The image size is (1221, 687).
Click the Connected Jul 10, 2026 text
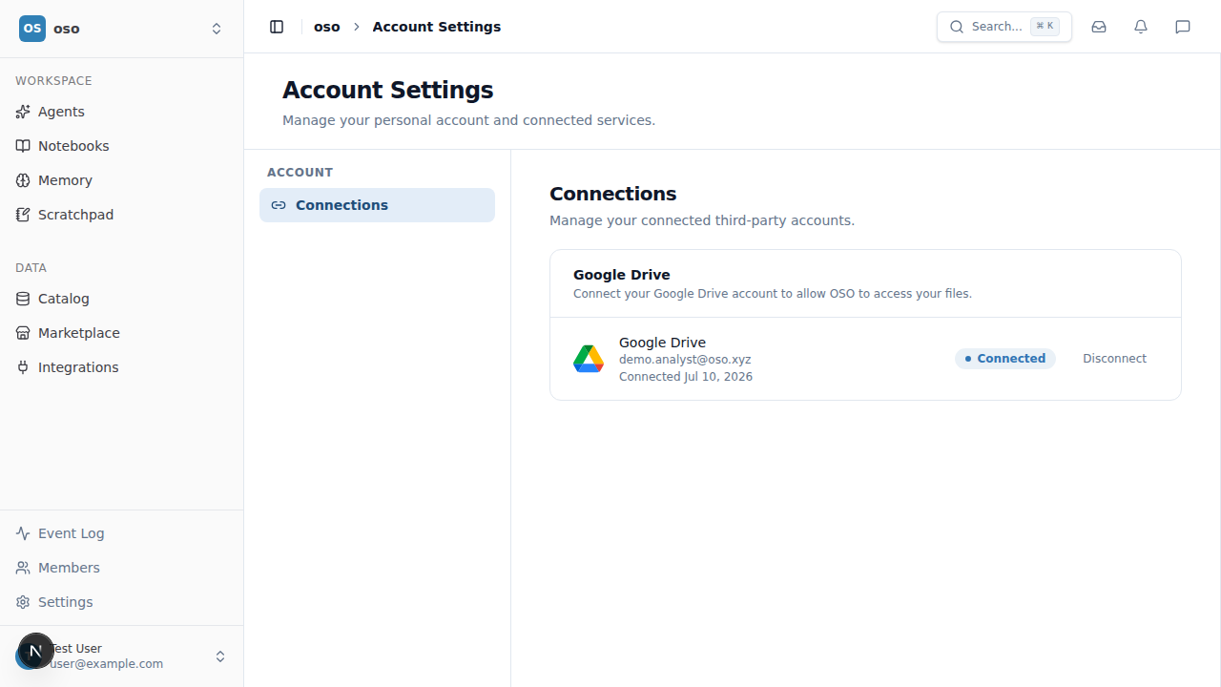[x=686, y=377]
